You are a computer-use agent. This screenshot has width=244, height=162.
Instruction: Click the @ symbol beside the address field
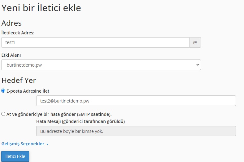click(x=195, y=42)
